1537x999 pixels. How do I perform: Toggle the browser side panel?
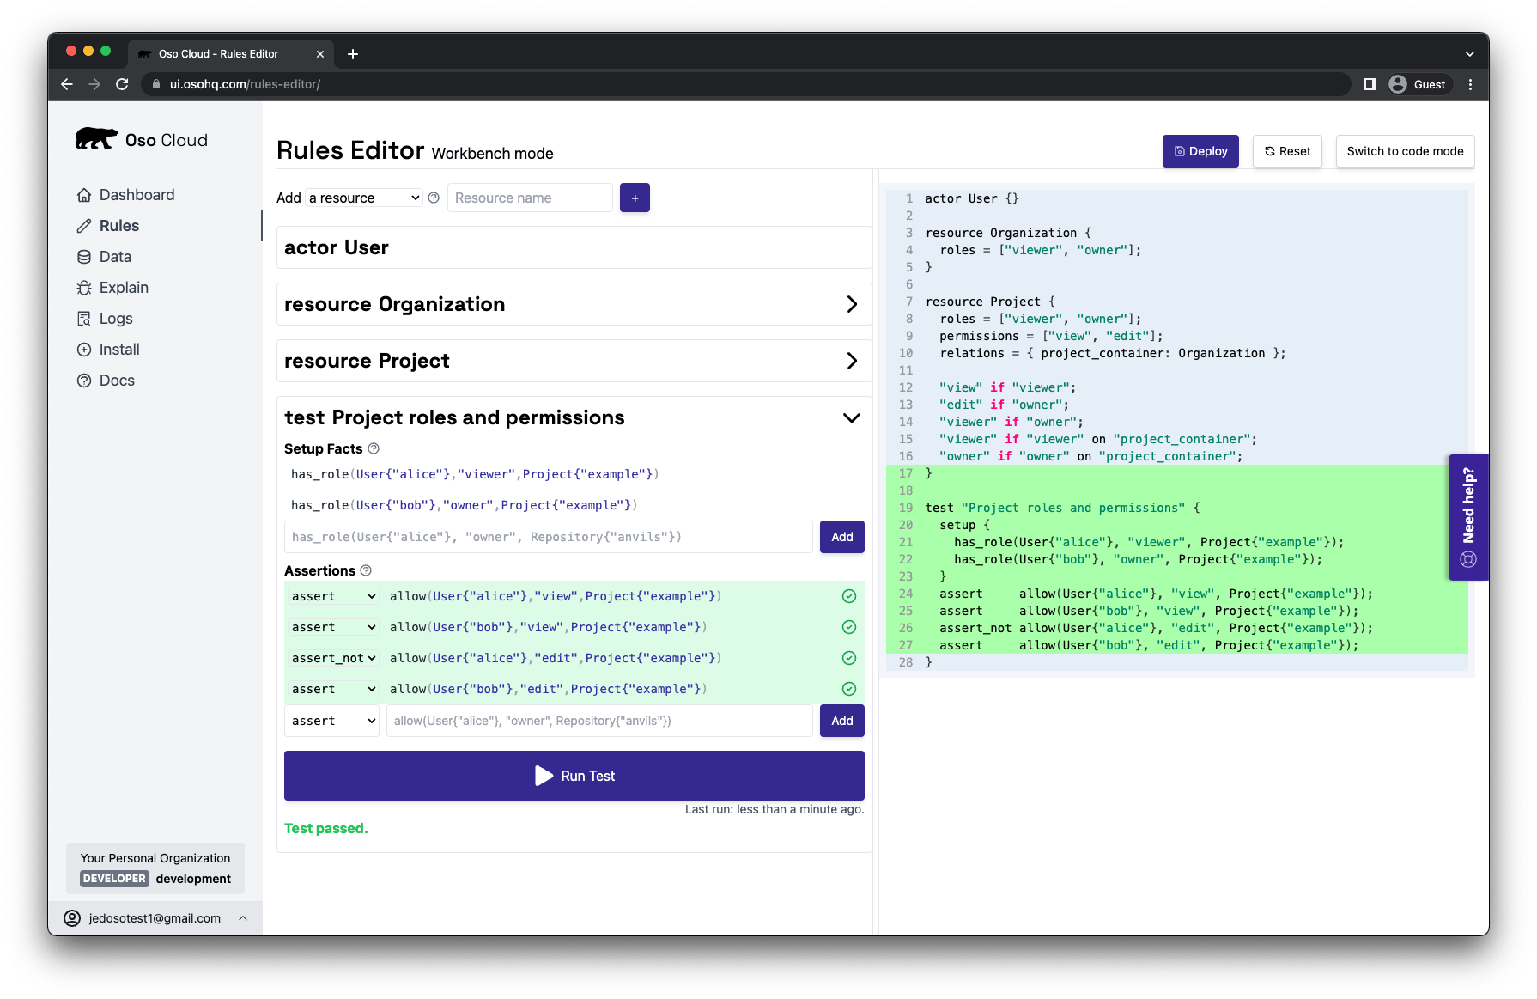pyautogui.click(x=1370, y=84)
